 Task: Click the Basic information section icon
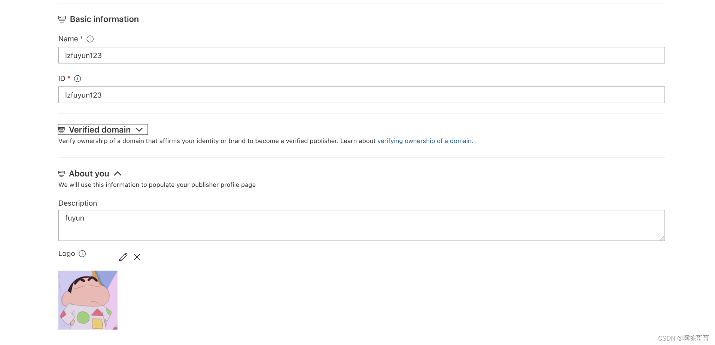coord(62,19)
